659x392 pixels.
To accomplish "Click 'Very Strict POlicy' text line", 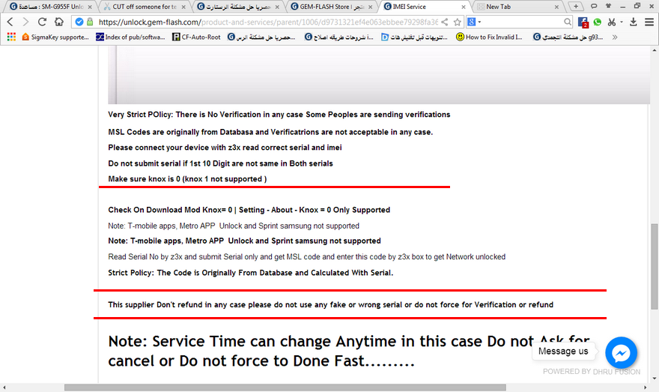I will pyautogui.click(x=279, y=115).
